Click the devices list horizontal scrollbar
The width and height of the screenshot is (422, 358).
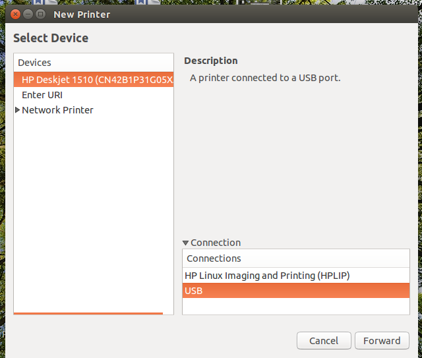coord(88,313)
